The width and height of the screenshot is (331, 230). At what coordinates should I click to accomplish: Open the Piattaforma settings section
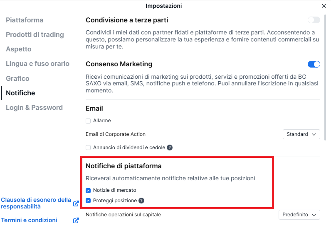pyautogui.click(x=25, y=20)
